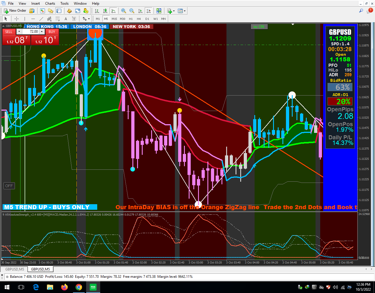The image size is (375, 293).
Task: Expand the arrows tool dropdown
Action: 89,19
